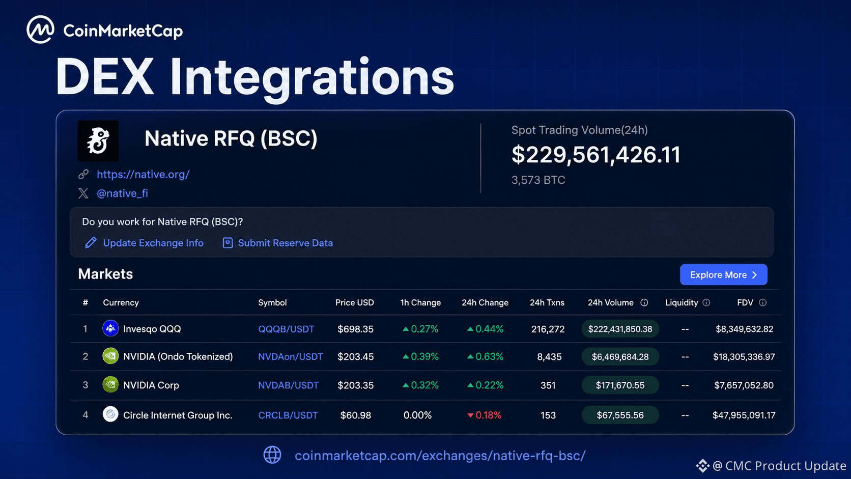851x479 pixels.
Task: Open the @native_fi profile link
Action: [x=123, y=193]
